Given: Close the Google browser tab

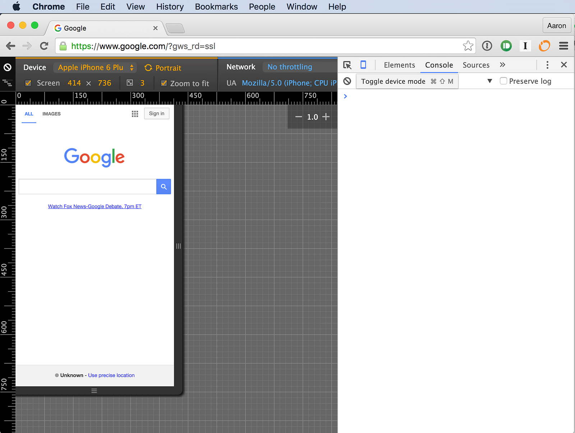Looking at the screenshot, I should coord(155,28).
